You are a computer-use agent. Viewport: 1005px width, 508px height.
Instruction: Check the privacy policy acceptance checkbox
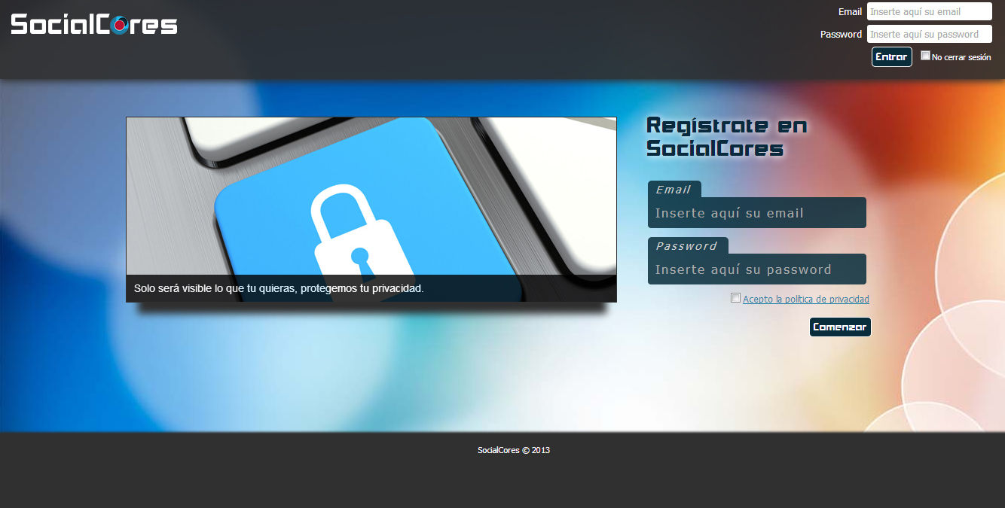(x=736, y=298)
